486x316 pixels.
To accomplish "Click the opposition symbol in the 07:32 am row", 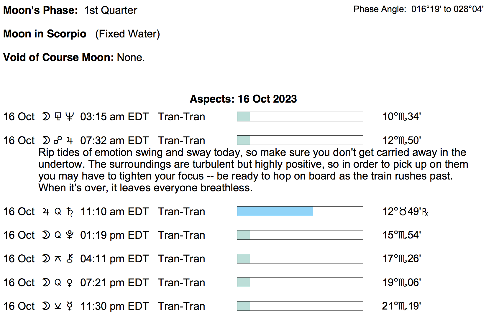I will 58,140.
